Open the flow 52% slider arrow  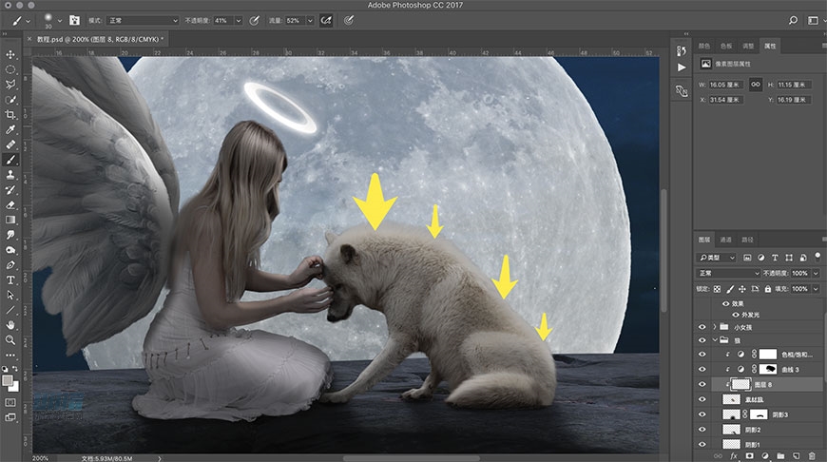(310, 21)
